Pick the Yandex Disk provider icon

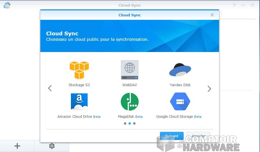coord(180,70)
